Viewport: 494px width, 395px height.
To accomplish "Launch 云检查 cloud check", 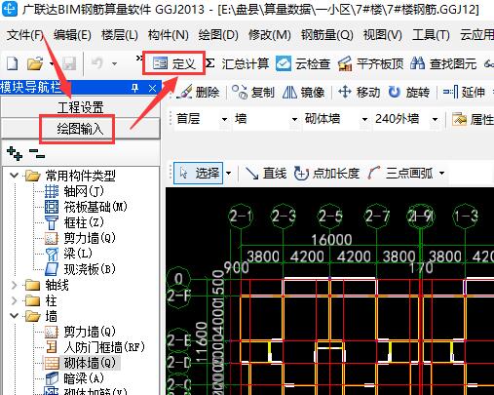I will coord(303,63).
